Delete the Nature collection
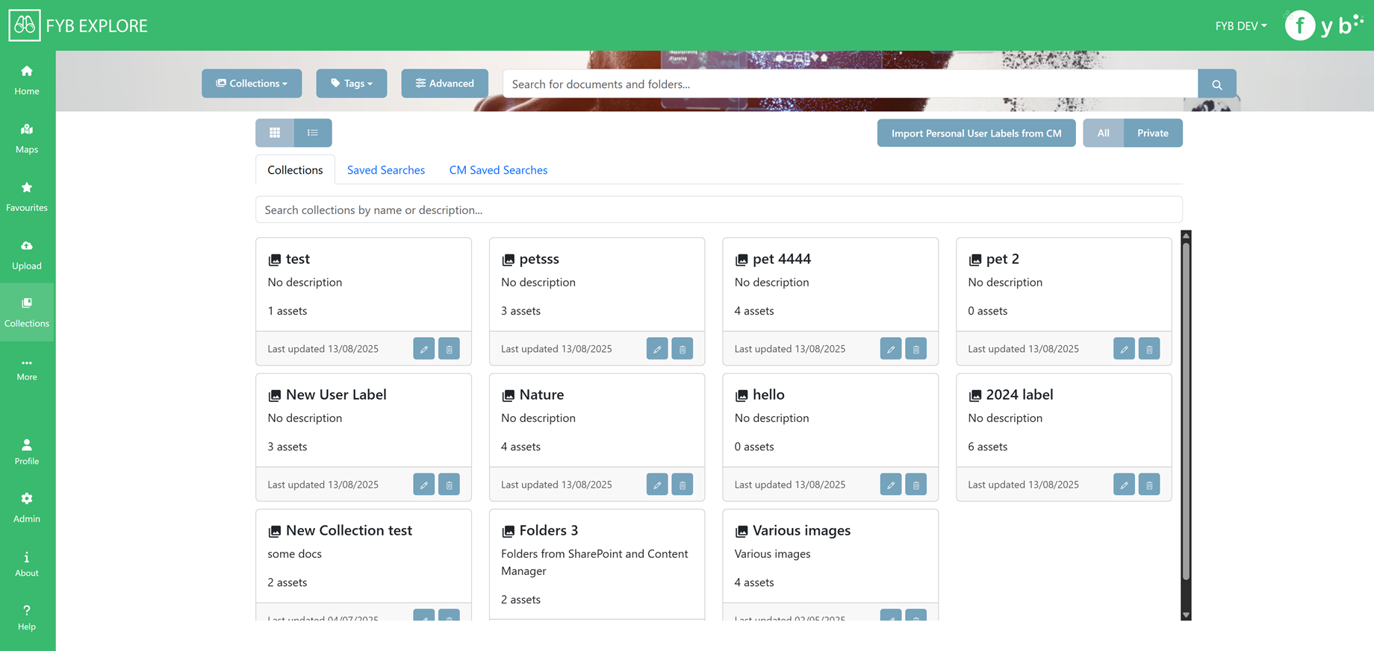 click(683, 485)
